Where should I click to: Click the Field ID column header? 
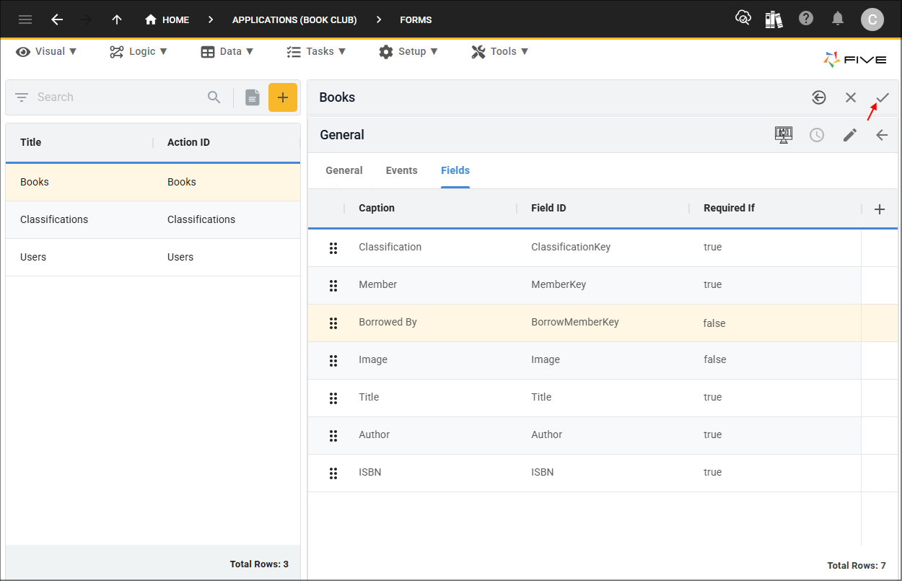coord(548,208)
